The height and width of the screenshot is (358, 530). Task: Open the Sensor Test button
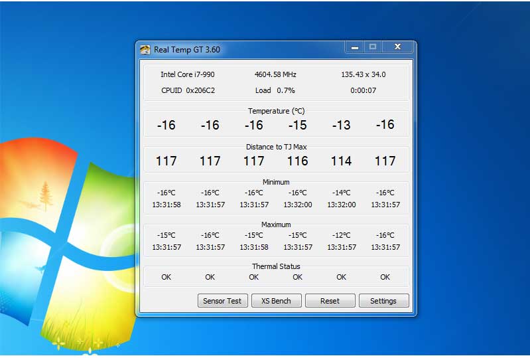[222, 300]
